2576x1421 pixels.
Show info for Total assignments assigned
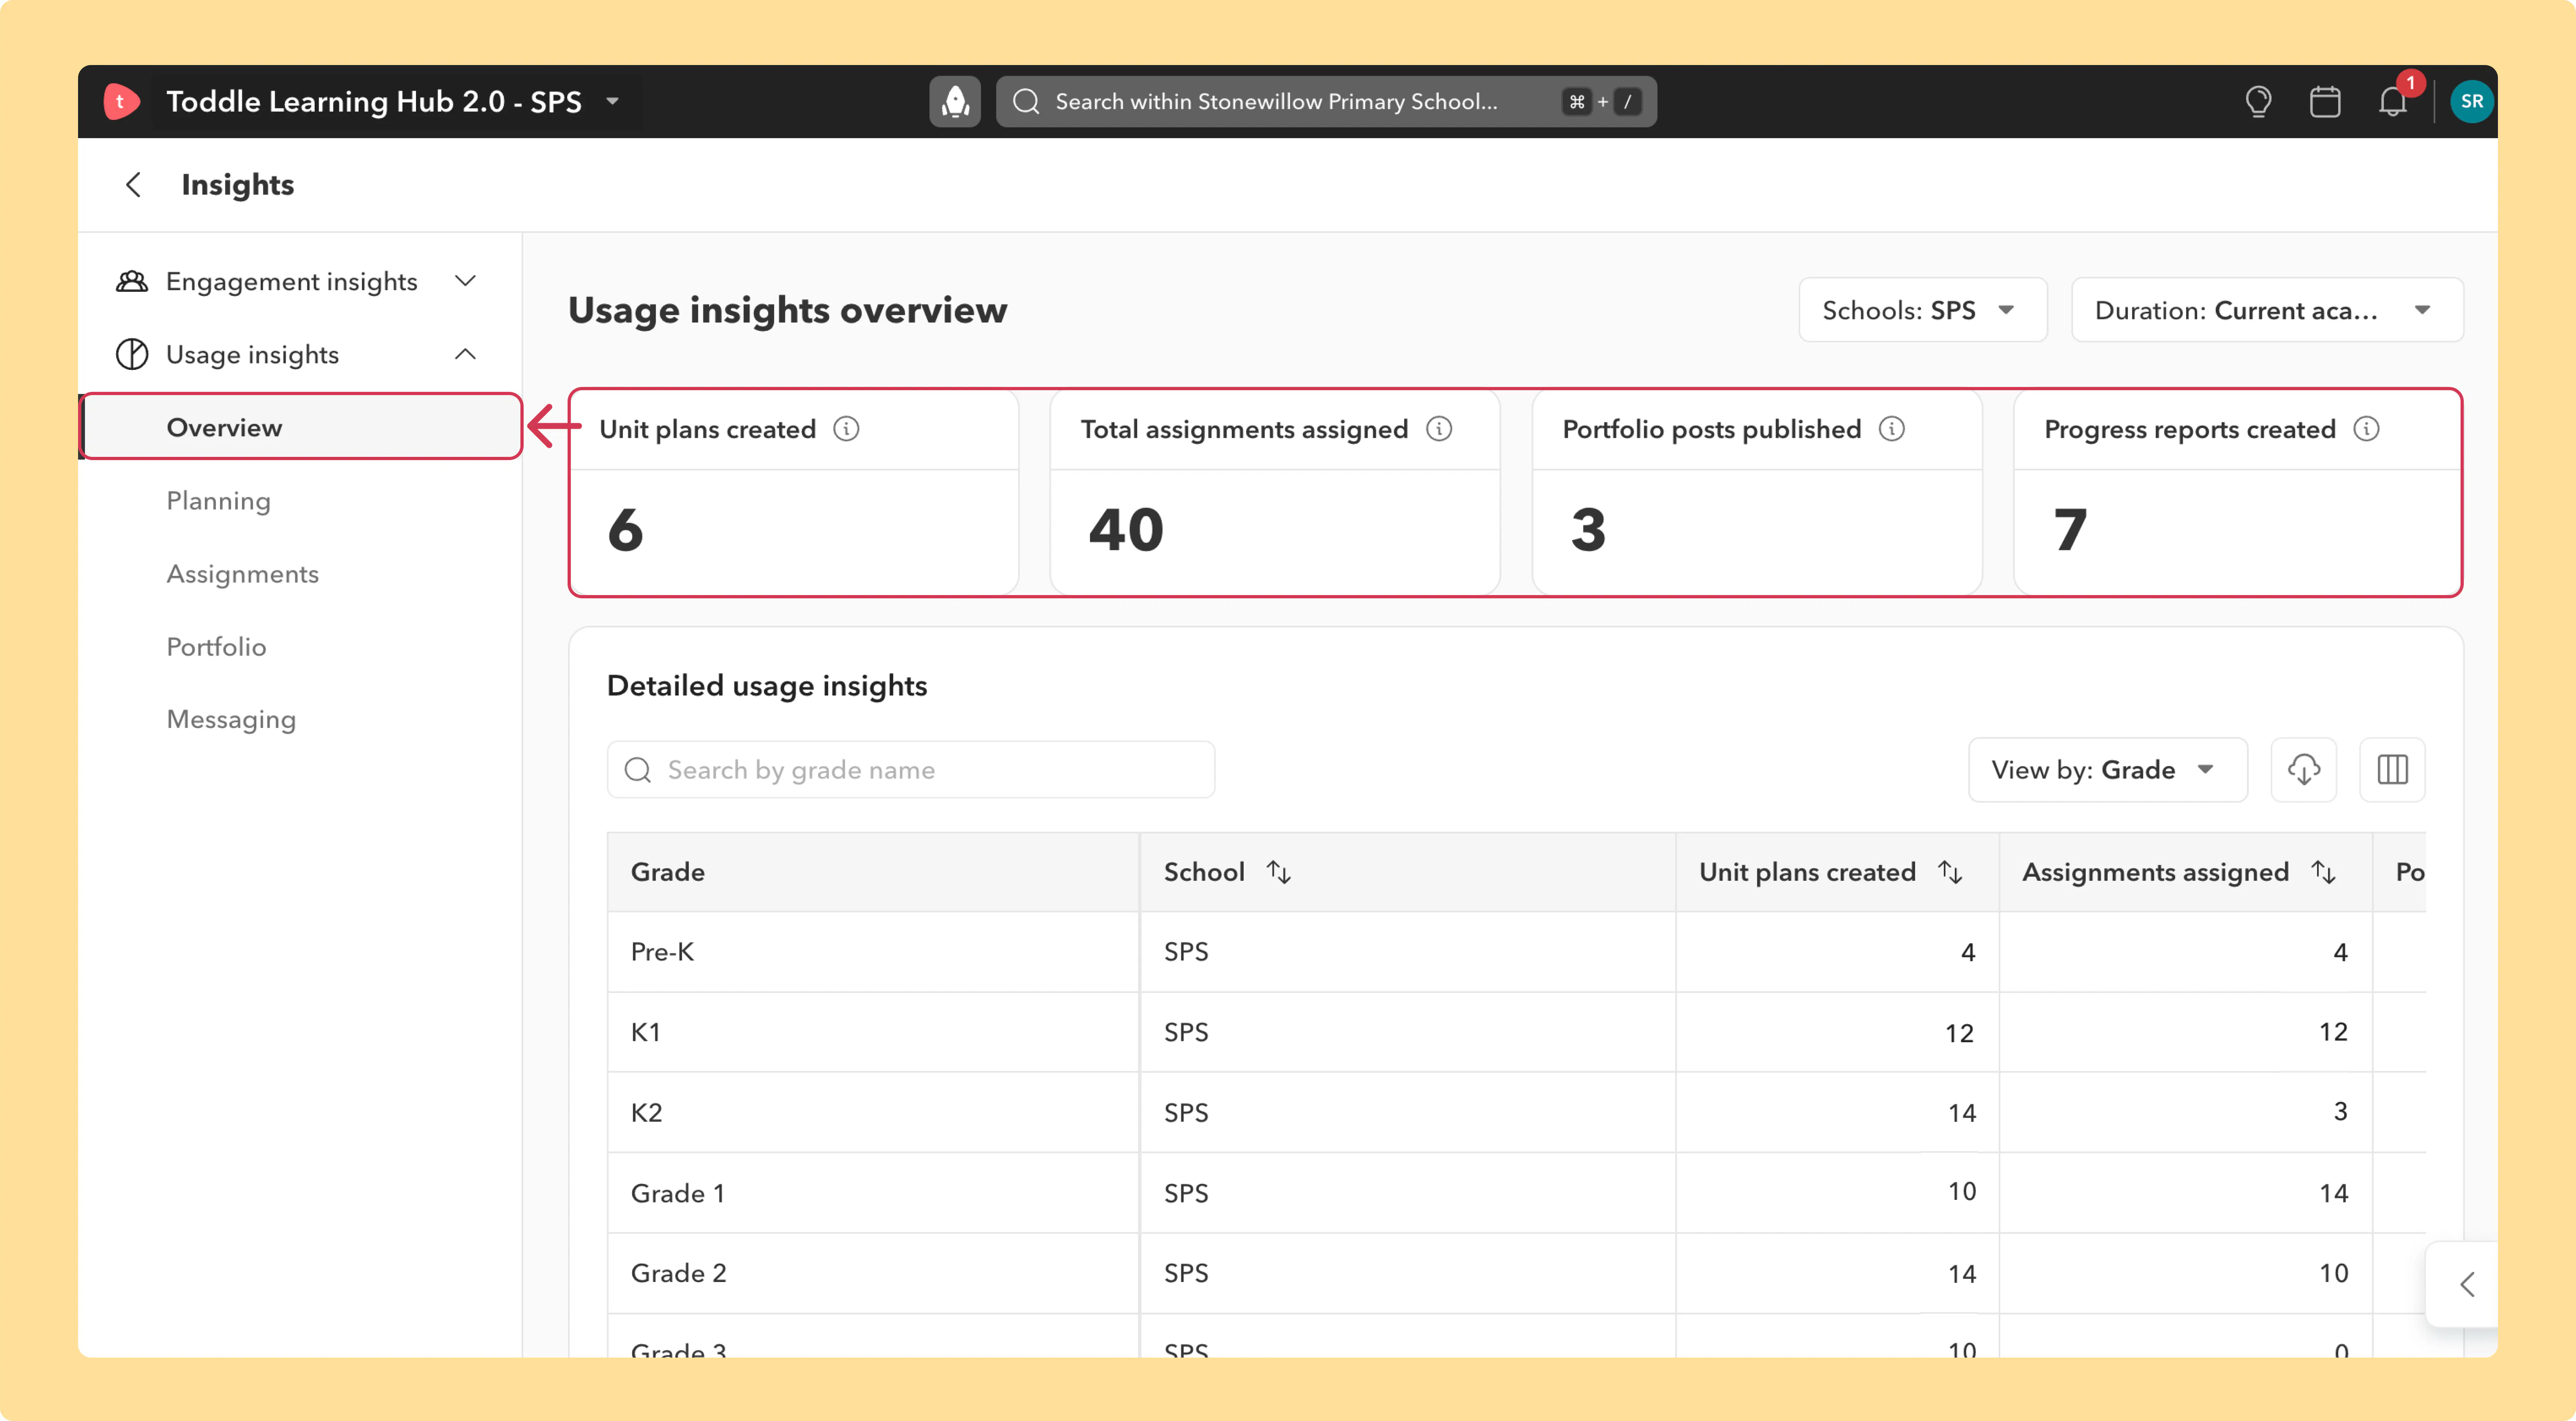click(x=1439, y=429)
